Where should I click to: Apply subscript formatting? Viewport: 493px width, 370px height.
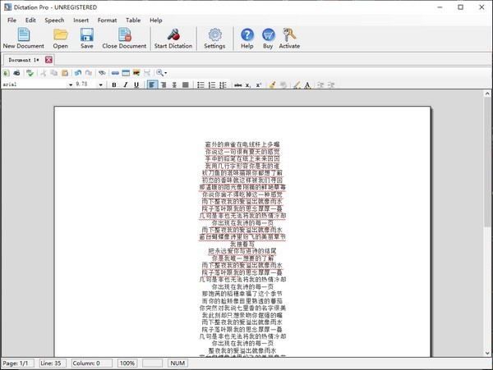pos(248,85)
